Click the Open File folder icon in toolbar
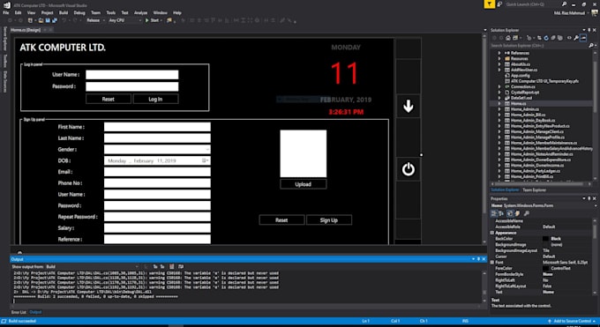This screenshot has width=600, height=327. pyautogui.click(x=41, y=20)
